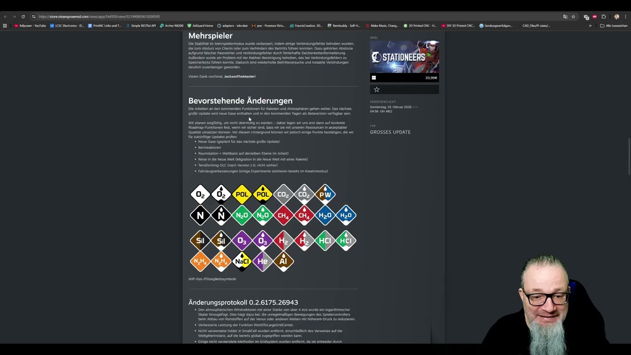Open the LCSC Electronics bookmark
Screen dimensions: 631x355
[67, 26]
